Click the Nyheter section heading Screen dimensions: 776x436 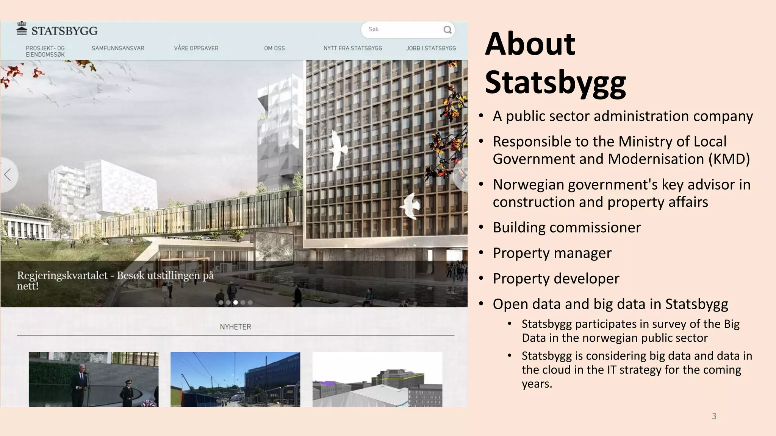[x=235, y=327]
